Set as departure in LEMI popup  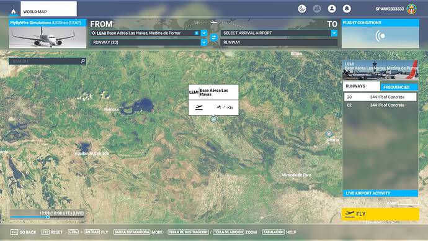coord(199,107)
